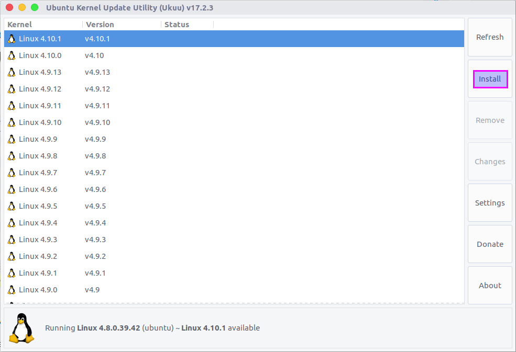Click version cell v4.10
The width and height of the screenshot is (516, 352).
tap(94, 55)
